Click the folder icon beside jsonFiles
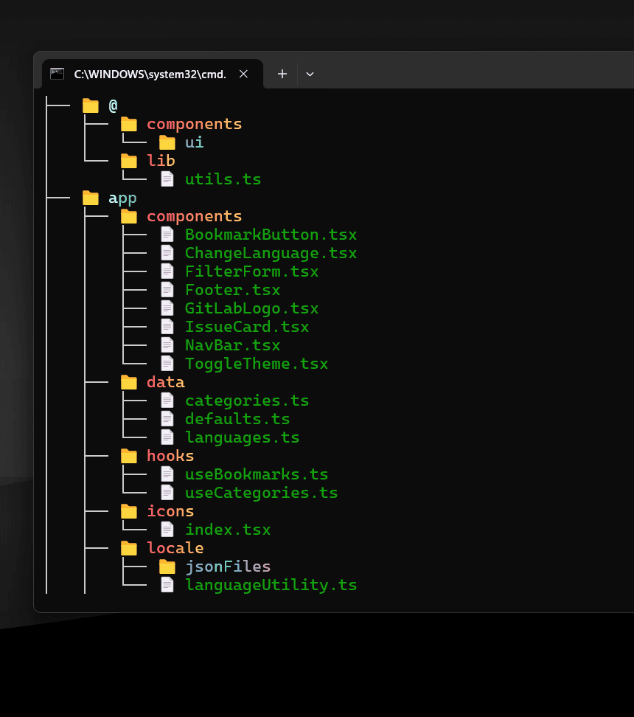This screenshot has height=717, width=634. (167, 567)
